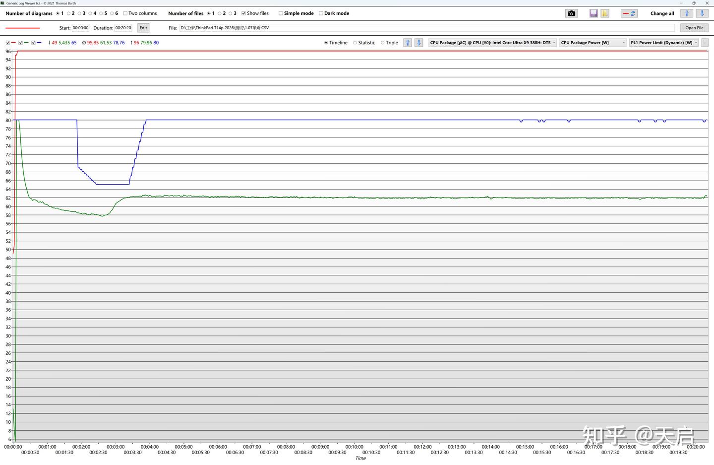Enable Simple mode checkbox
Viewport: 714px width, 465px height.
[x=281, y=13]
